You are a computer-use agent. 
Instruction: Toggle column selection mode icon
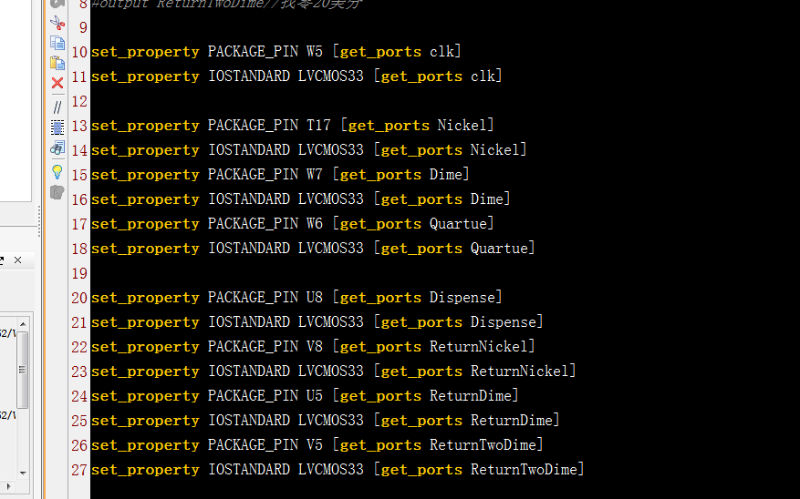(x=57, y=127)
